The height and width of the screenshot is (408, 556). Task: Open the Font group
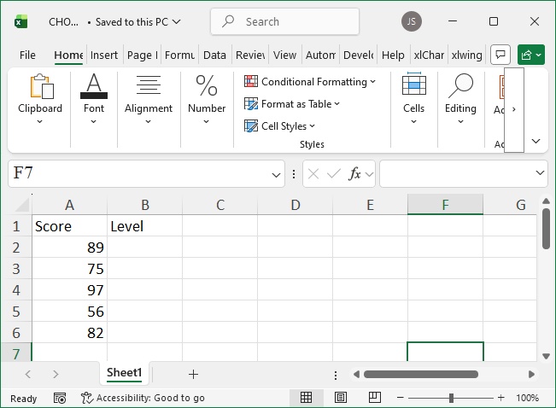click(x=94, y=99)
